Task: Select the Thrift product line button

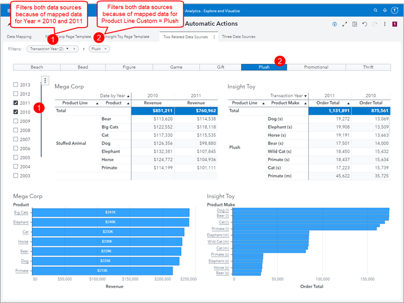Action: point(368,67)
